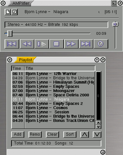Click the now-playing title Bjorn Lynne – Niagara

pyautogui.click(x=47, y=12)
